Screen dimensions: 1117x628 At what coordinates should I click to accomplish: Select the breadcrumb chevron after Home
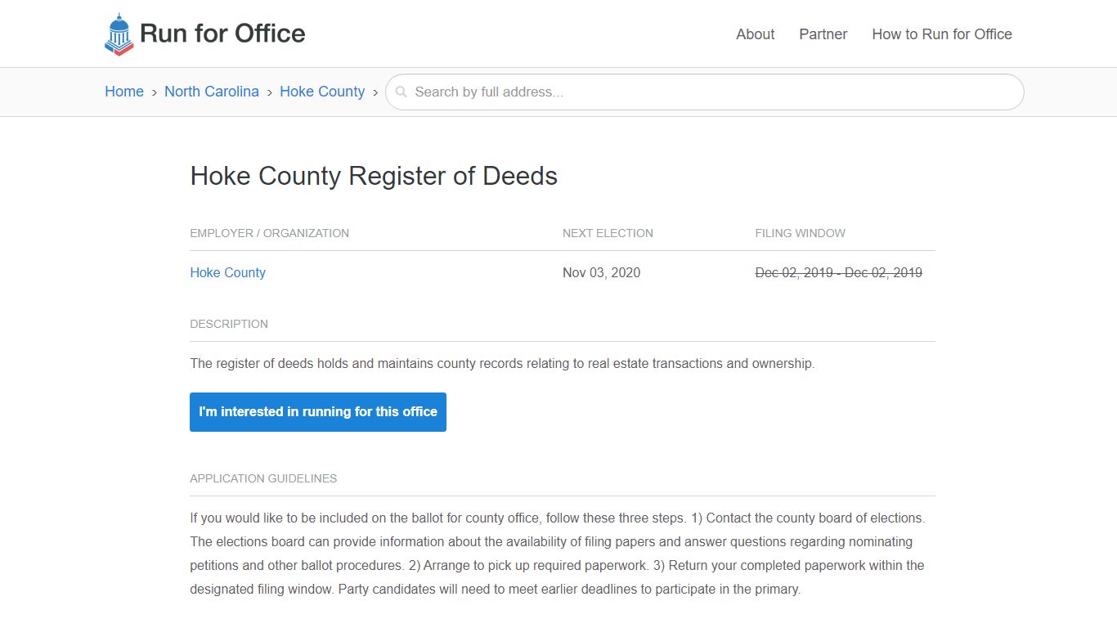(x=153, y=92)
